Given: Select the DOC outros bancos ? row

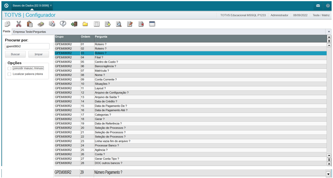Looking at the screenshot, I should [190, 163].
